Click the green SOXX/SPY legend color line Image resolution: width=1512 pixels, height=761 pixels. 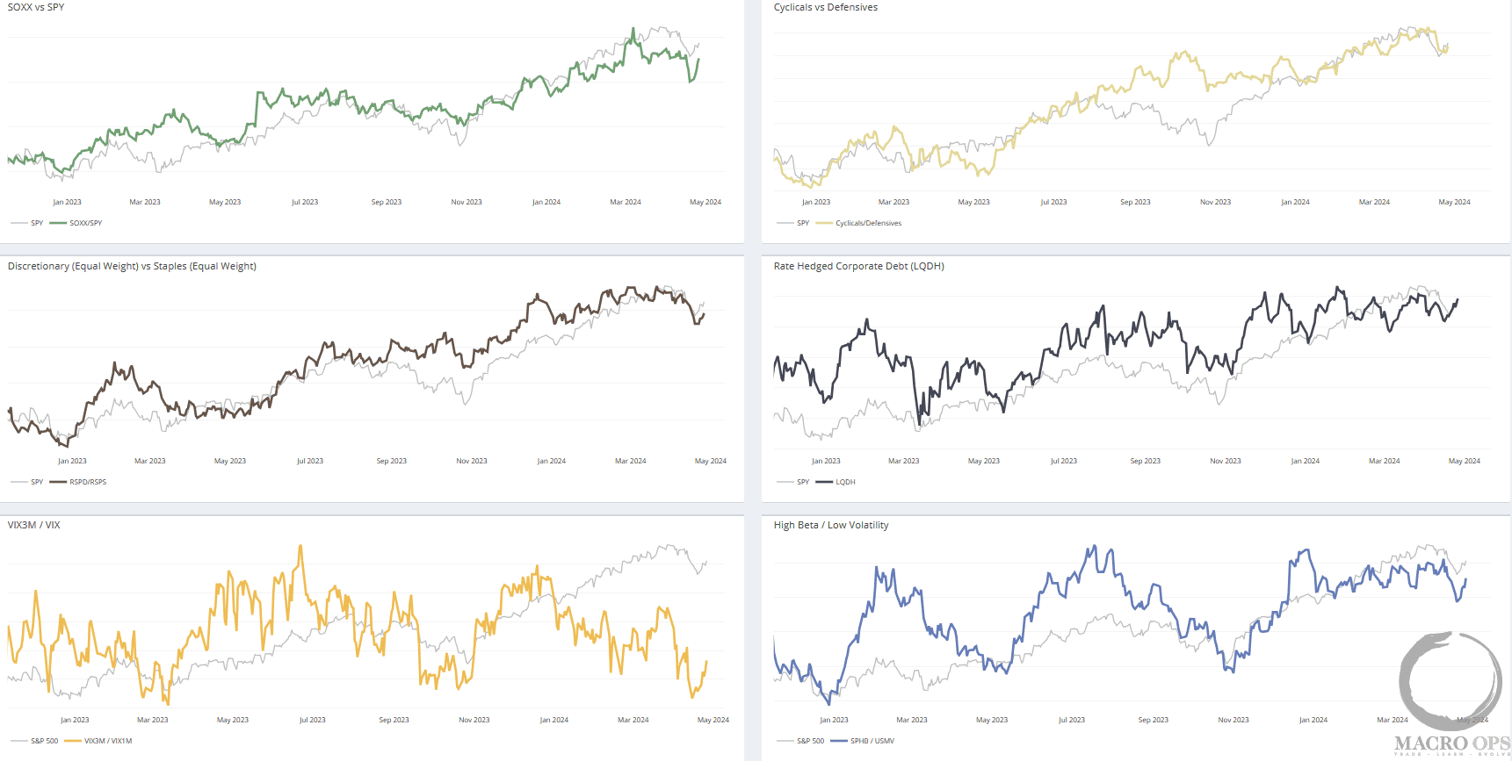[x=58, y=223]
